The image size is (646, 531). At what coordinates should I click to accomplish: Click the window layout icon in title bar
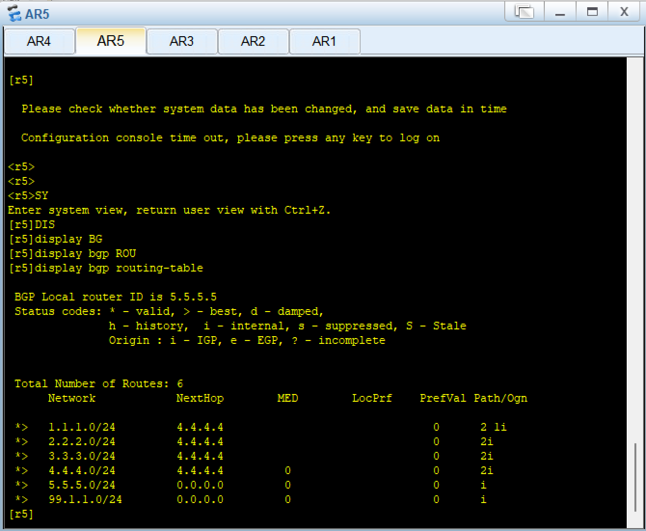[525, 12]
